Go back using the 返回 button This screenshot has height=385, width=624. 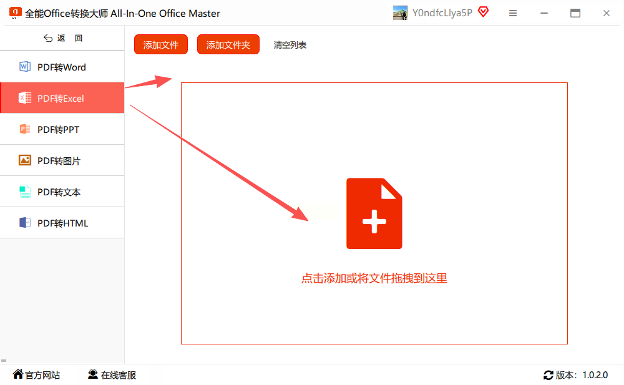point(62,38)
